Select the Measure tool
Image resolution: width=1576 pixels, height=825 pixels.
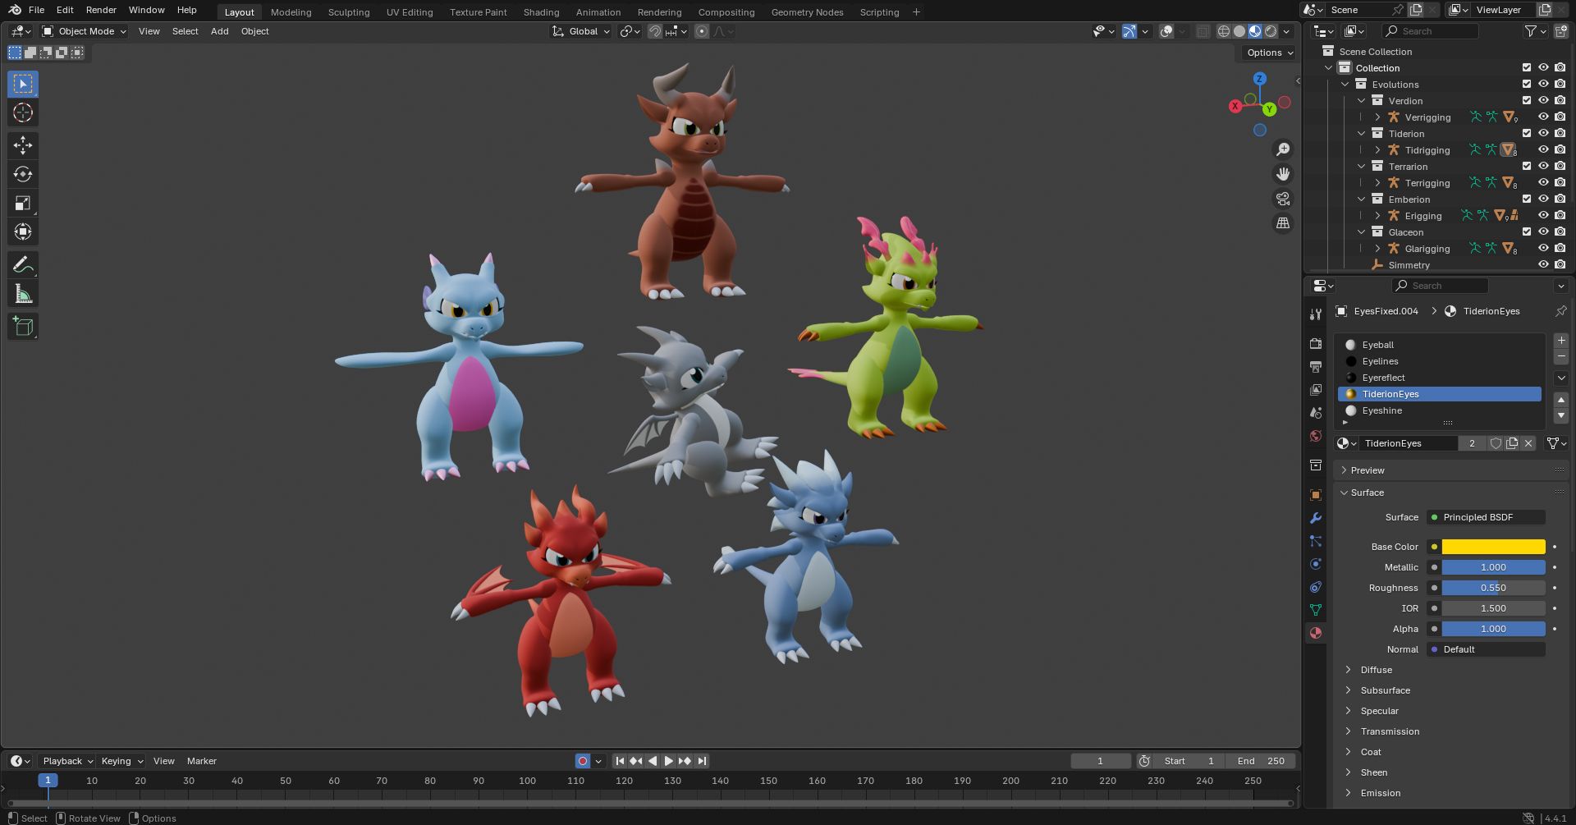pos(23,293)
